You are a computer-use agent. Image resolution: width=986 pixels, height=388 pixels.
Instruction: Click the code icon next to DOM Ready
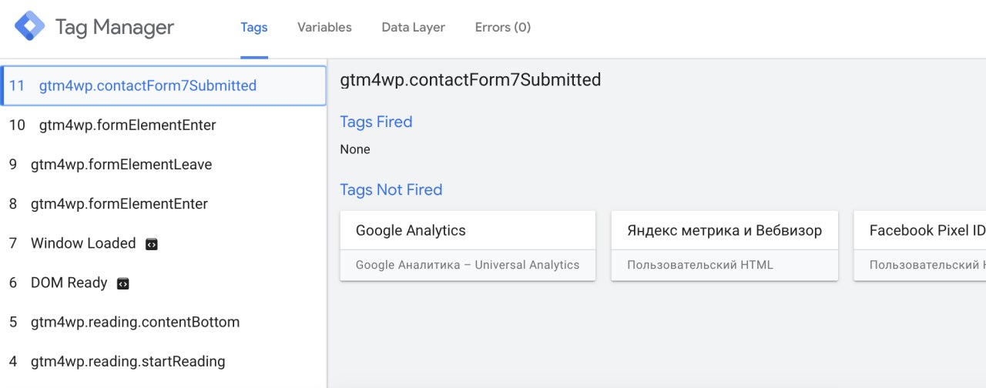[123, 283]
